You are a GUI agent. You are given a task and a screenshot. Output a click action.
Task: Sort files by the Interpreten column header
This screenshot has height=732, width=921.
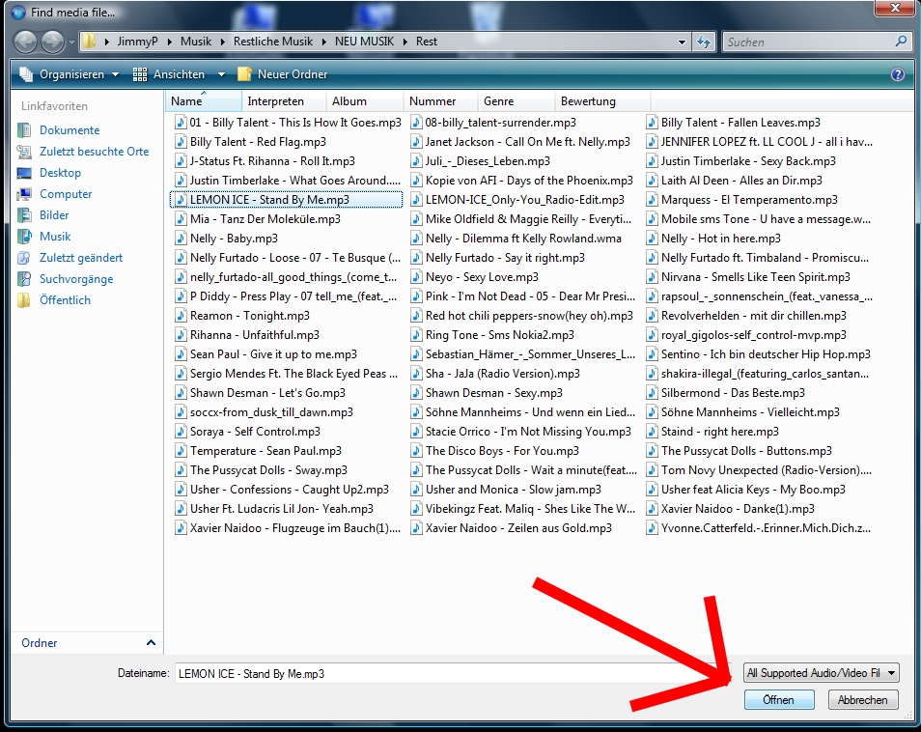click(284, 101)
